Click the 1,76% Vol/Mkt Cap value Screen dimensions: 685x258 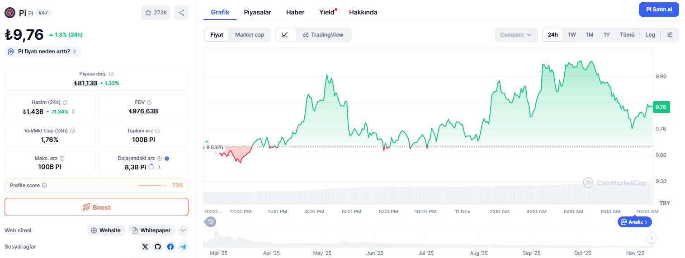50,140
